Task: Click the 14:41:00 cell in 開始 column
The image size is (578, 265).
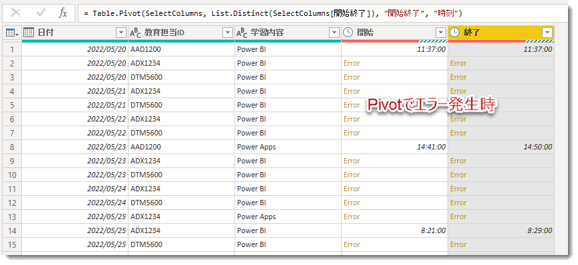Action: [394, 147]
